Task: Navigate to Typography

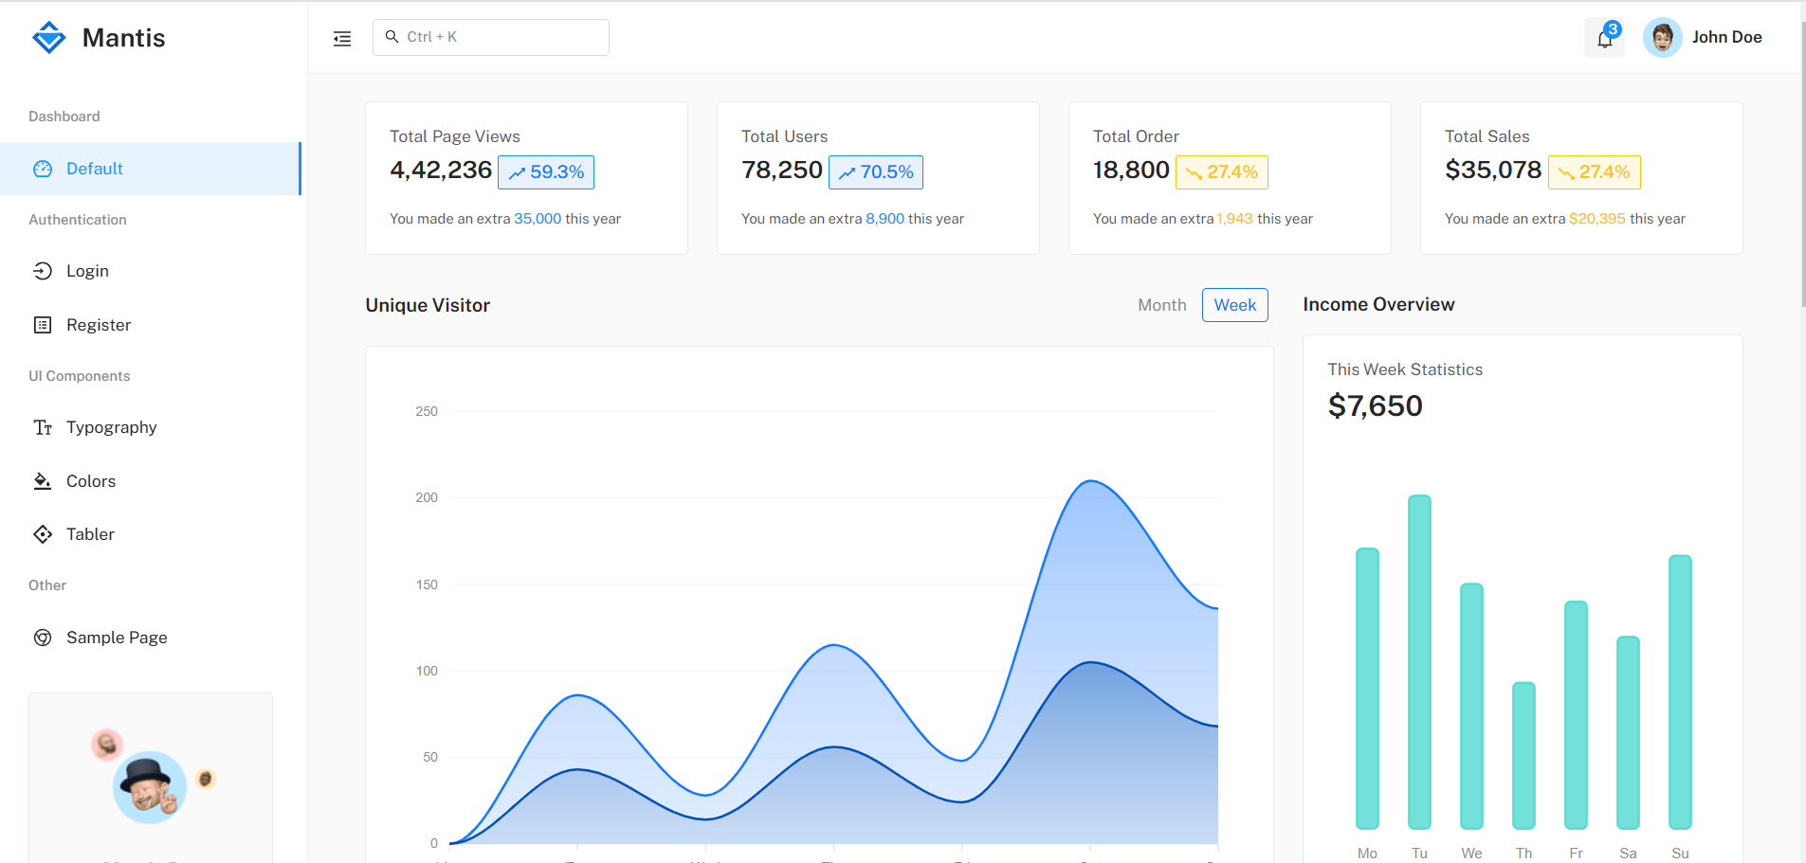Action: (x=151, y=427)
